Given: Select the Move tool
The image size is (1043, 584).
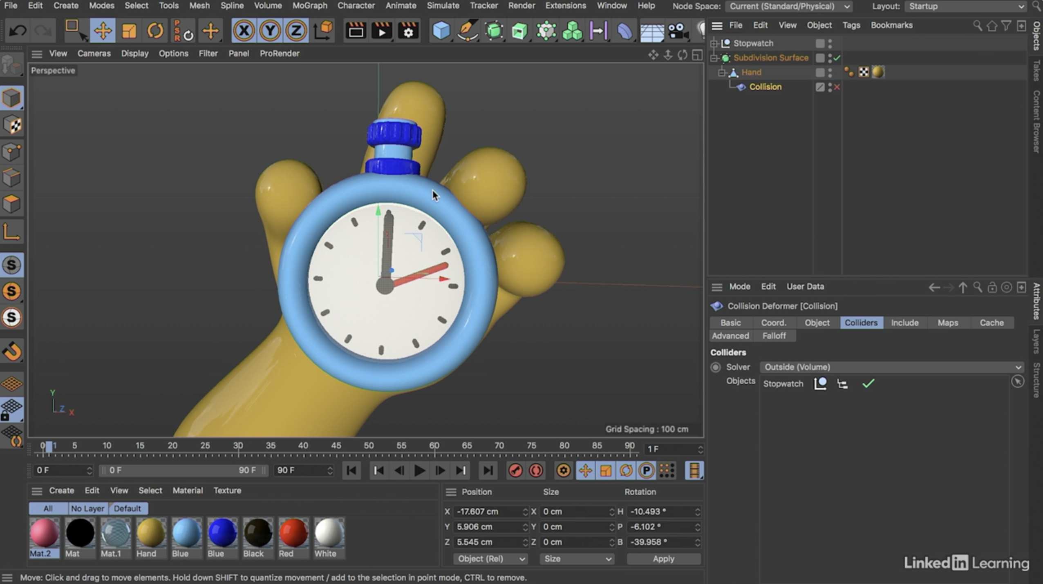Looking at the screenshot, I should [102, 30].
